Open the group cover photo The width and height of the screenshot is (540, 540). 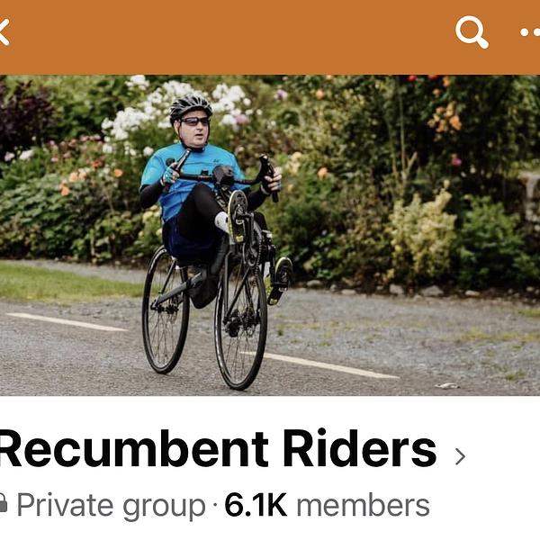pyautogui.click(x=270, y=235)
